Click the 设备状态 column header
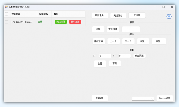 point(43,14)
